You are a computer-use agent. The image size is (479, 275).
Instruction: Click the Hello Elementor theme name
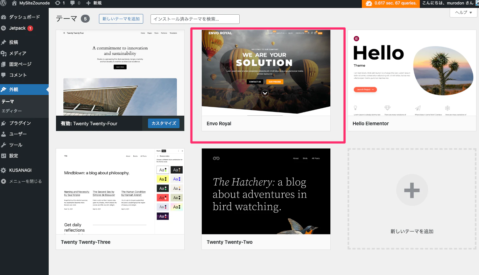click(x=370, y=124)
